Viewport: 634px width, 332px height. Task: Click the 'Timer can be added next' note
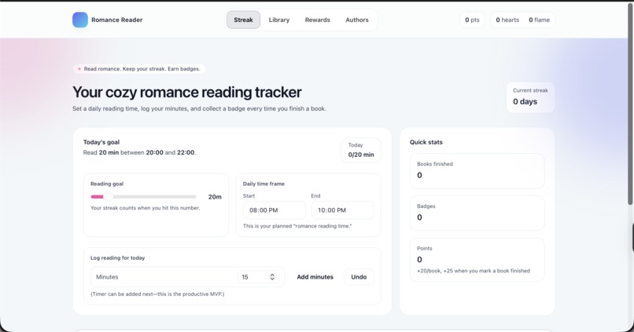(157, 294)
